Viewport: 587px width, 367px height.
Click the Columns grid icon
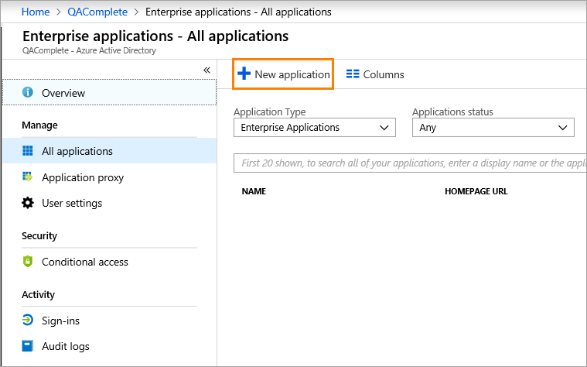[353, 74]
